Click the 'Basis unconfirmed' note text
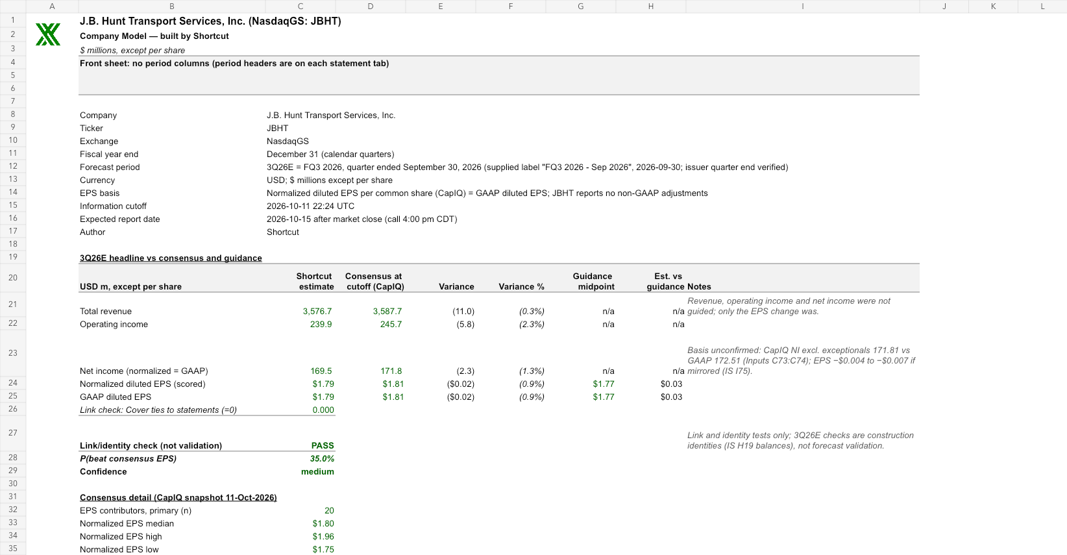The height and width of the screenshot is (555, 1067). [x=802, y=361]
